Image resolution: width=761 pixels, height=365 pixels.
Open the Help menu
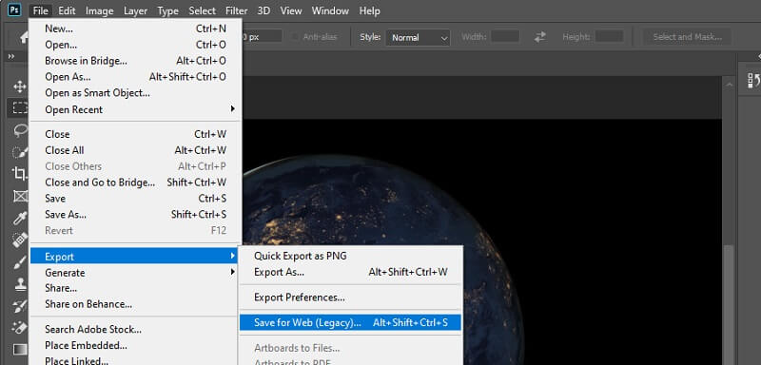coord(369,10)
